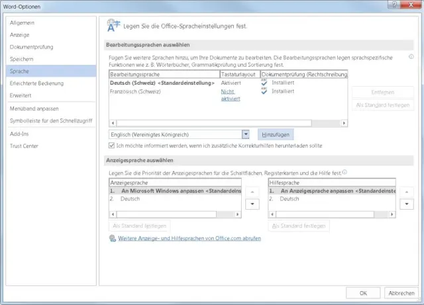424x305 pixels.
Task: Click the Tastaturlayout column header
Action: [x=240, y=74]
